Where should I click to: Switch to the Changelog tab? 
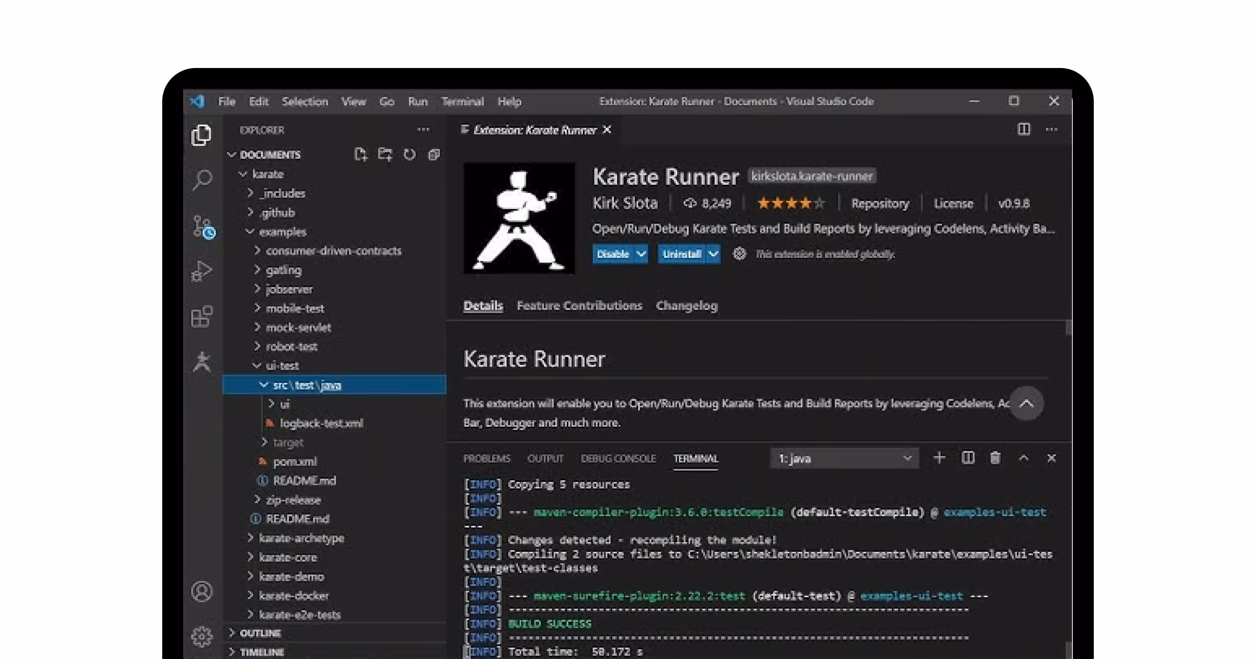pyautogui.click(x=687, y=305)
